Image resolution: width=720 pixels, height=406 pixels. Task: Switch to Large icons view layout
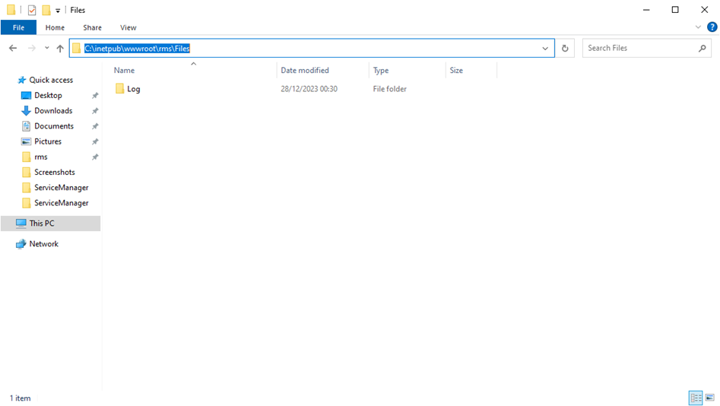tap(709, 398)
